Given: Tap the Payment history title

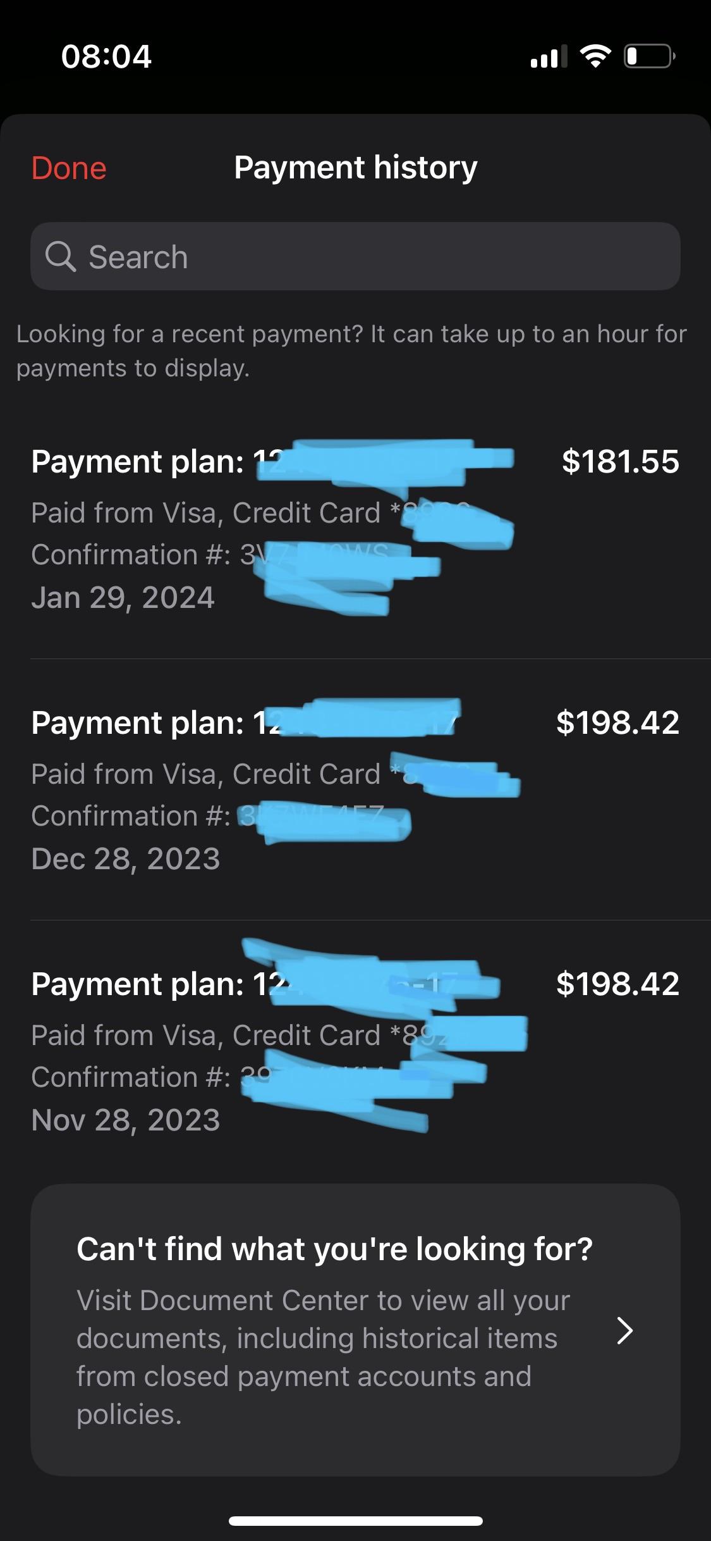Looking at the screenshot, I should pos(355,168).
